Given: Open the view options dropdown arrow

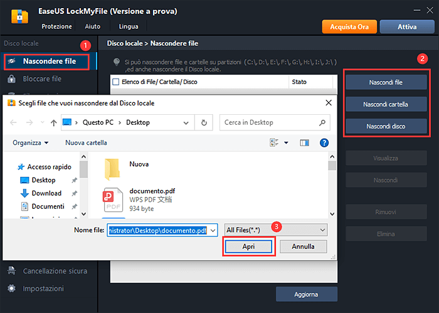Looking at the screenshot, I should point(286,143).
